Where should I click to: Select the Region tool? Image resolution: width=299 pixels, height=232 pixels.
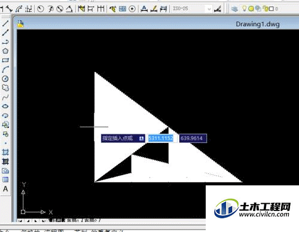pyautogui.click(x=5, y=170)
